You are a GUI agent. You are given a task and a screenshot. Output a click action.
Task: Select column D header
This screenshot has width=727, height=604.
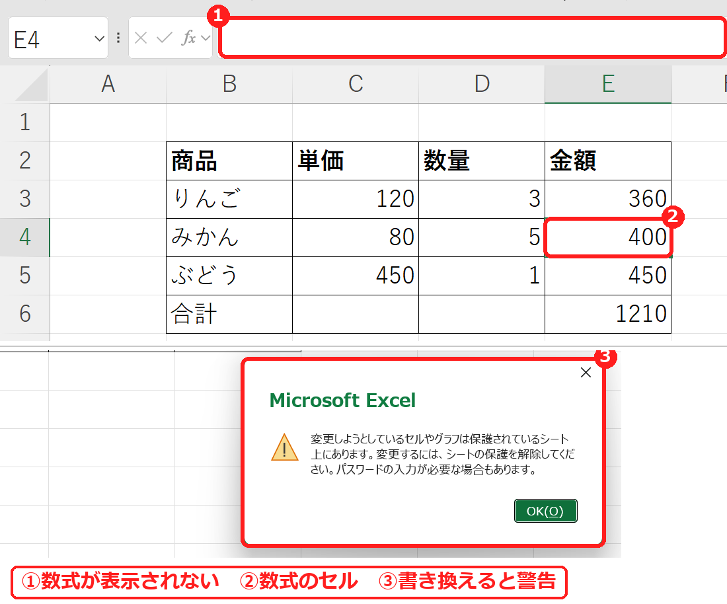pyautogui.click(x=482, y=85)
